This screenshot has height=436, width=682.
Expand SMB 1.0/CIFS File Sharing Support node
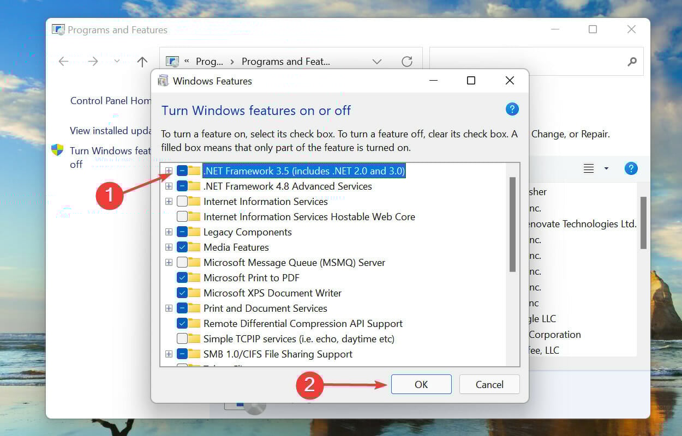pyautogui.click(x=169, y=354)
